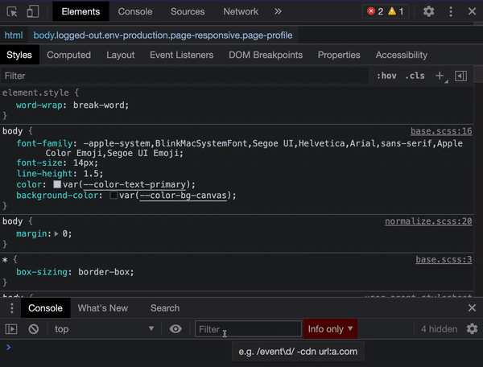This screenshot has width=483, height=367.
Task: Open the base.scss:16 source link
Action: coord(441,131)
